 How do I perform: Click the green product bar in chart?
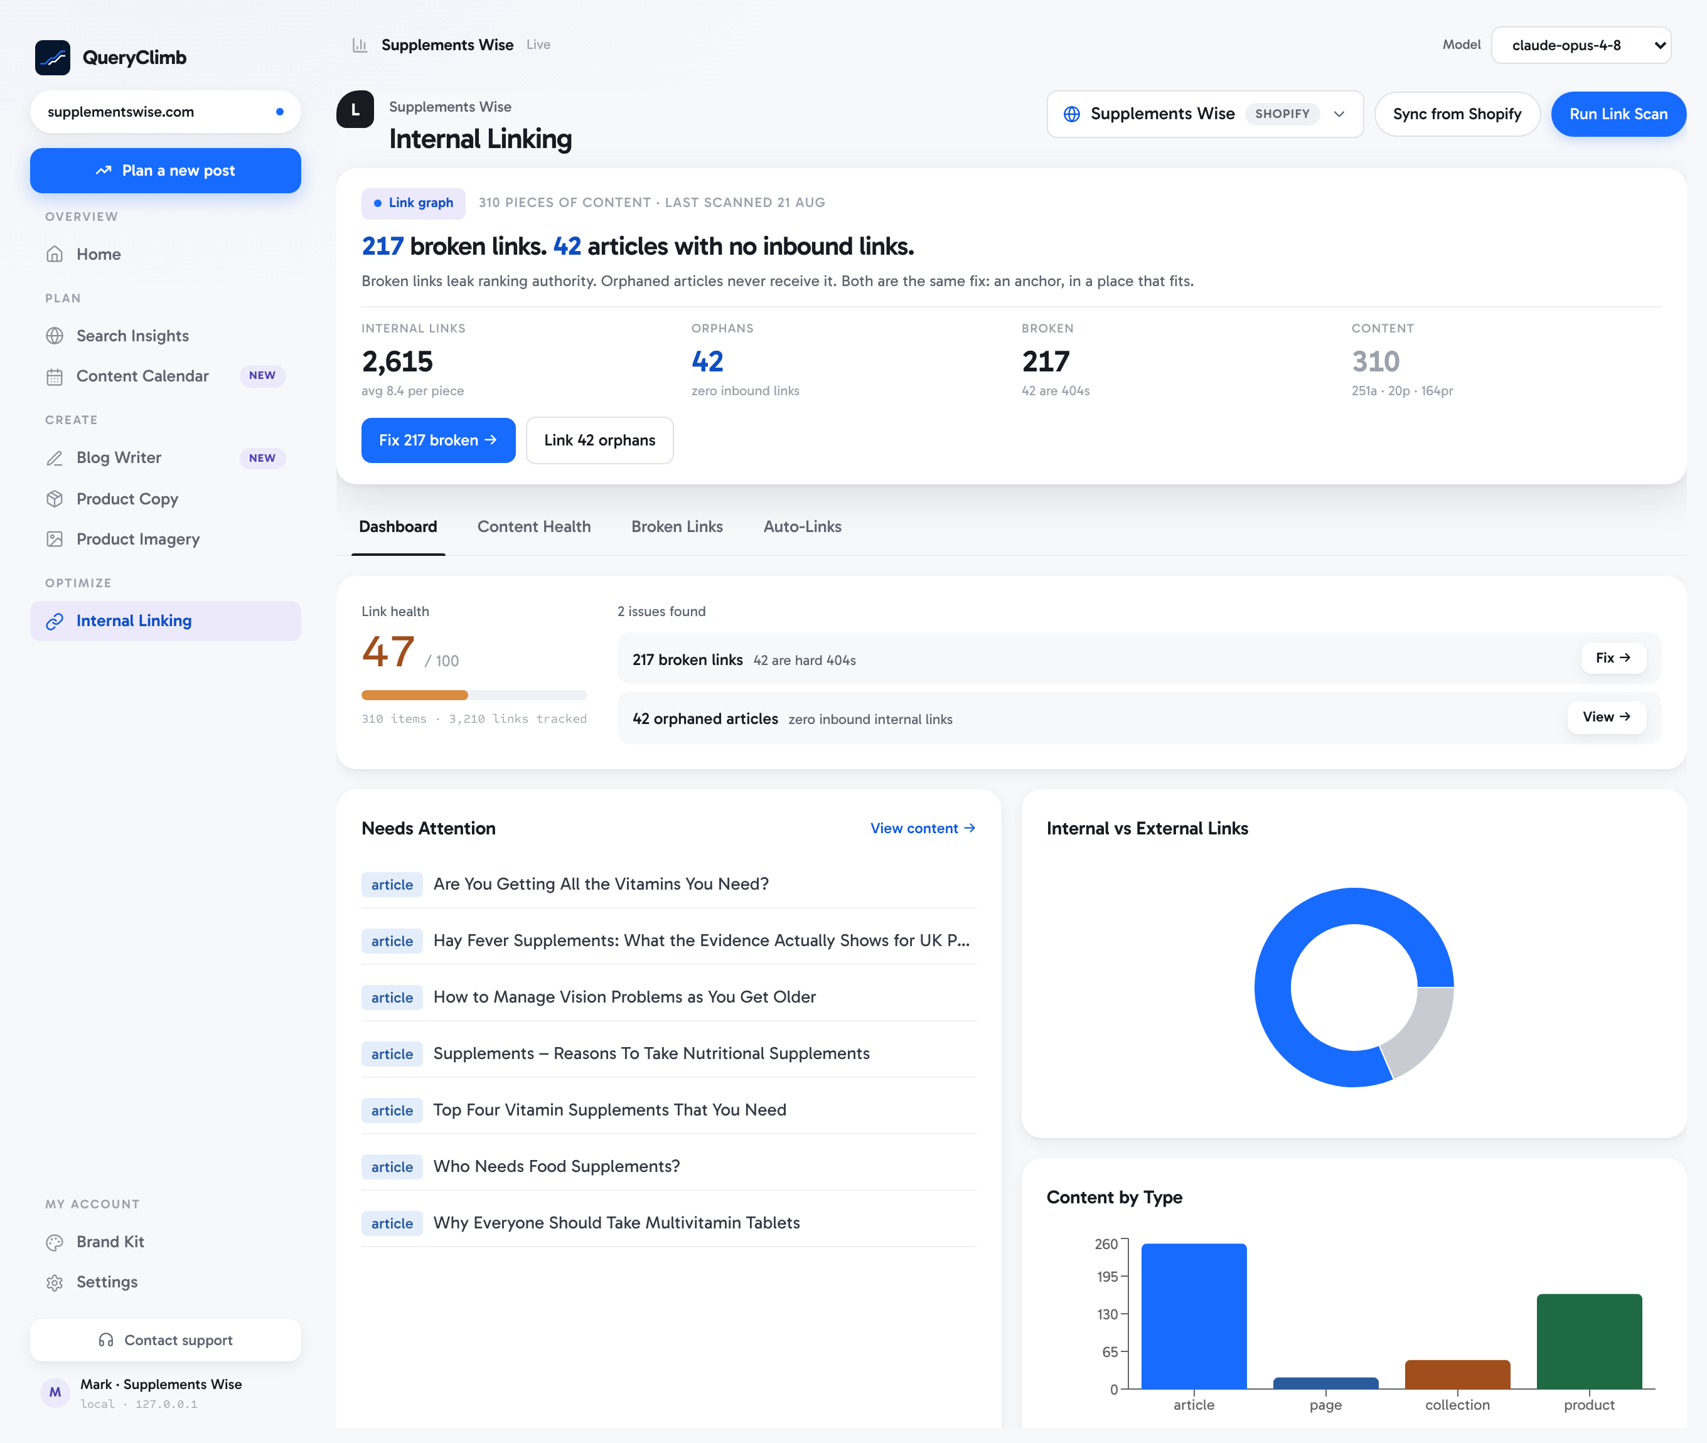coord(1588,1341)
